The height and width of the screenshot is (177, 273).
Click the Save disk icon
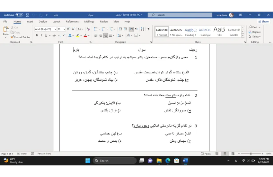coord(27,15)
